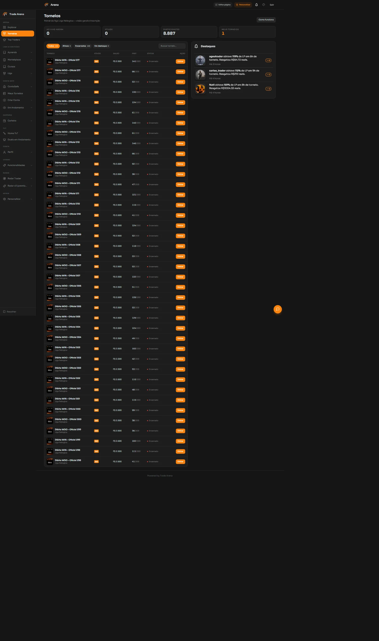Click Diário WDO – Oficial 306 name

tap(68, 286)
